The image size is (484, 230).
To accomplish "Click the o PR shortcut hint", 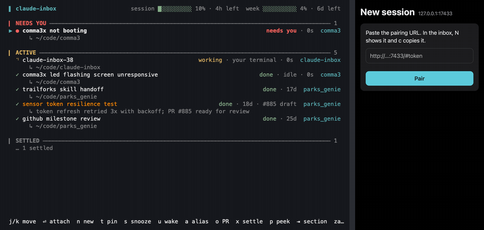I will (222, 221).
